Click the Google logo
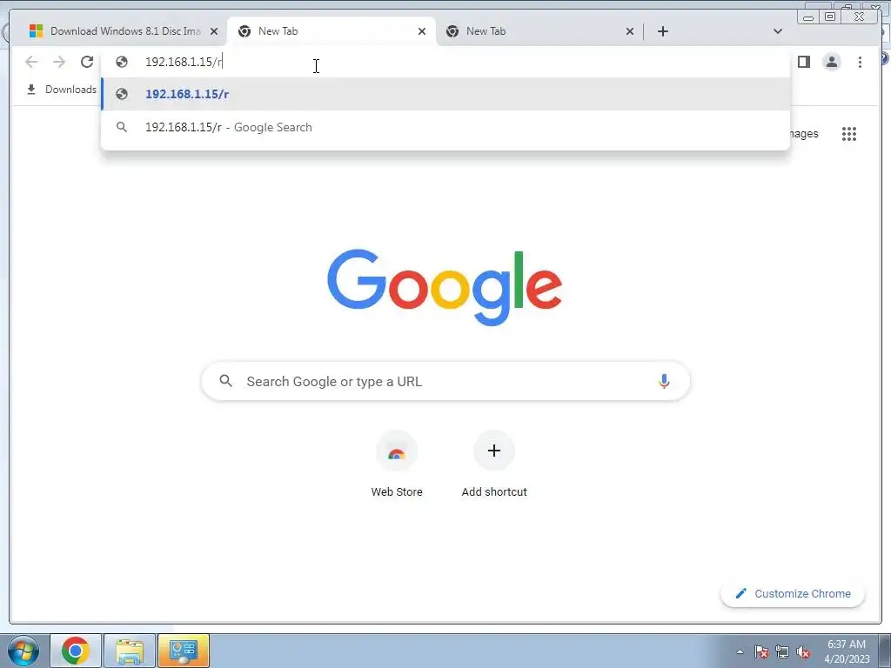The width and height of the screenshot is (891, 668). [445, 287]
